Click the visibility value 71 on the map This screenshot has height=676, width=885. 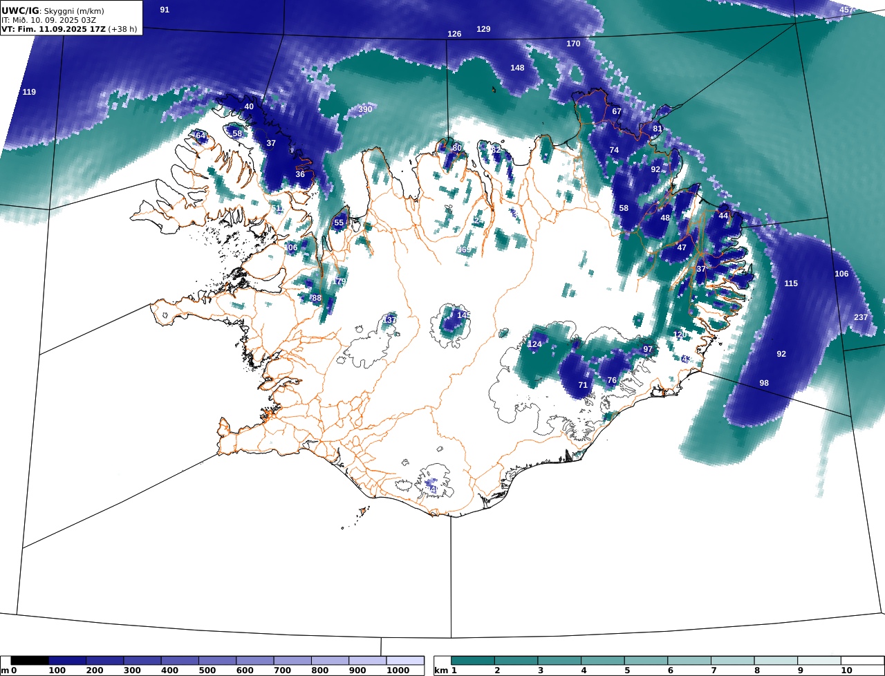[x=583, y=385]
